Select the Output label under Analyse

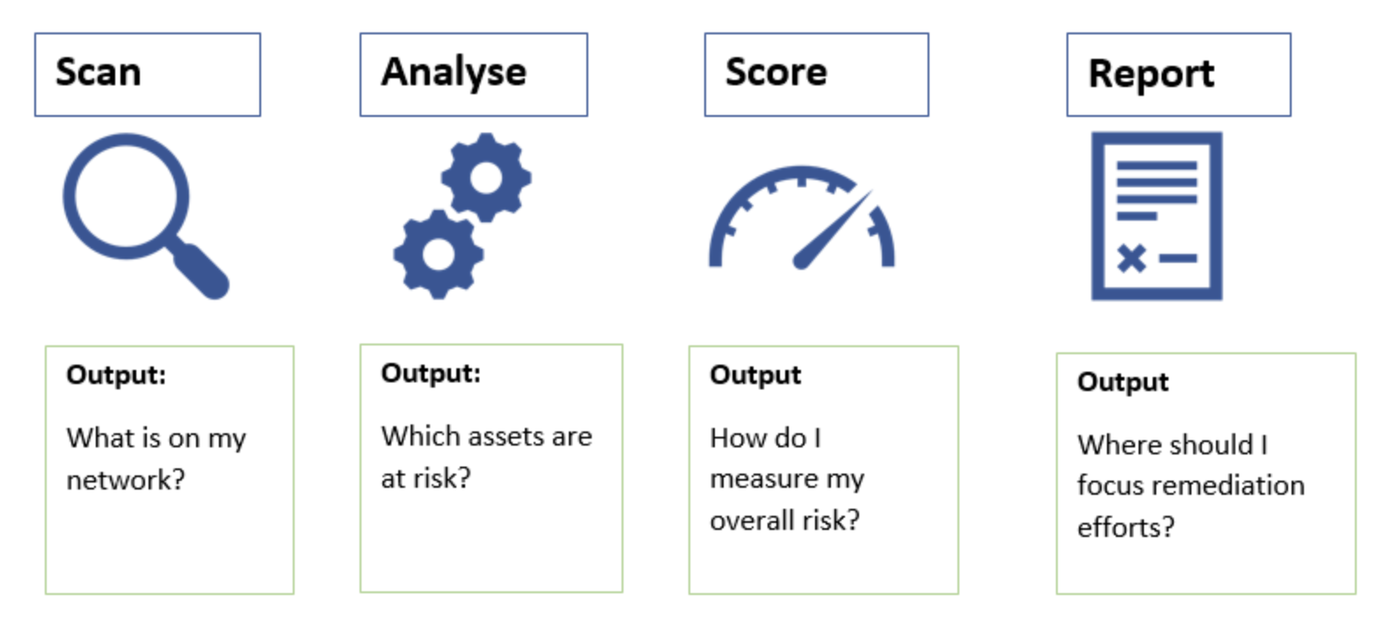[x=431, y=373]
